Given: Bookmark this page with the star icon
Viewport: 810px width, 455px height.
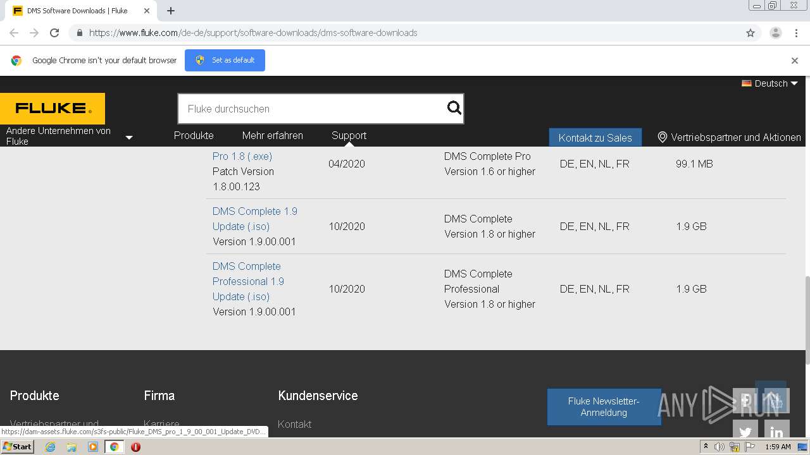Looking at the screenshot, I should point(751,33).
